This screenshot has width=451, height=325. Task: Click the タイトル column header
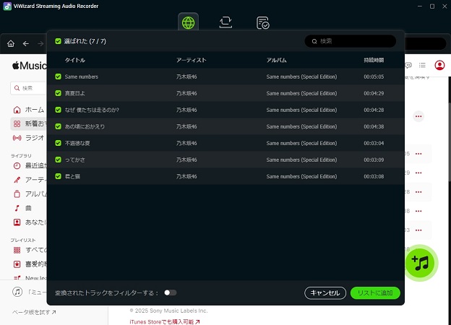click(x=74, y=60)
